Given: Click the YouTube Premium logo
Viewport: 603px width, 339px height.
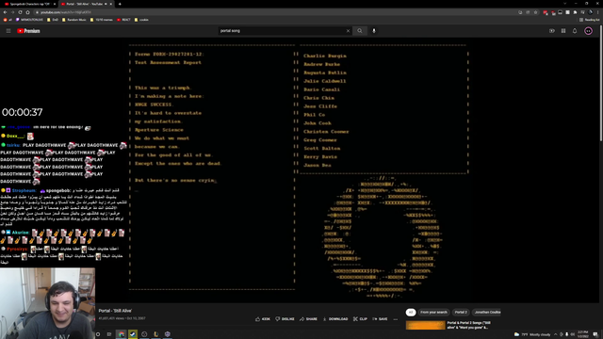Looking at the screenshot, I should [28, 31].
